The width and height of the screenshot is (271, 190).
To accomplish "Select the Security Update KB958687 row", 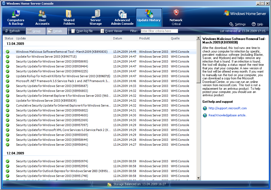I will 99,86.
